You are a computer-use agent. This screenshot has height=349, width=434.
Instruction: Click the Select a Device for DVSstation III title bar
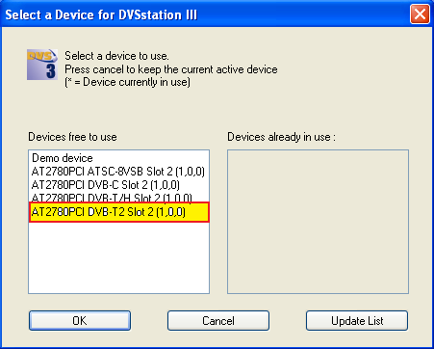[205, 14]
